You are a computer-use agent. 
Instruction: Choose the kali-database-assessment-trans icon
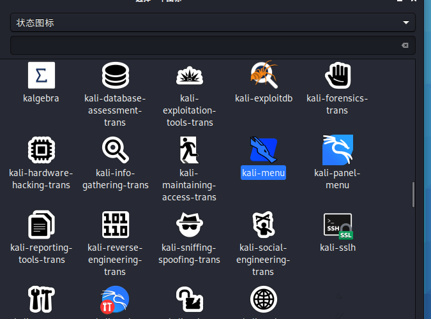115,75
